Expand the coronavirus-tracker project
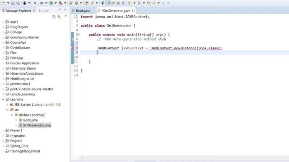Viewport: 289px width, 162px height. [x=3, y=37]
